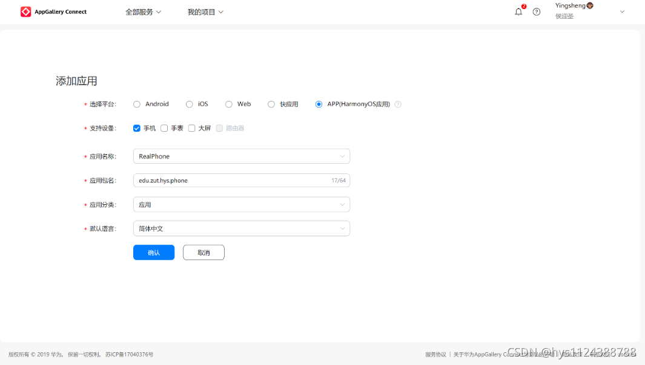Click the 取消 cancel button
645x365 pixels.
[x=203, y=252]
